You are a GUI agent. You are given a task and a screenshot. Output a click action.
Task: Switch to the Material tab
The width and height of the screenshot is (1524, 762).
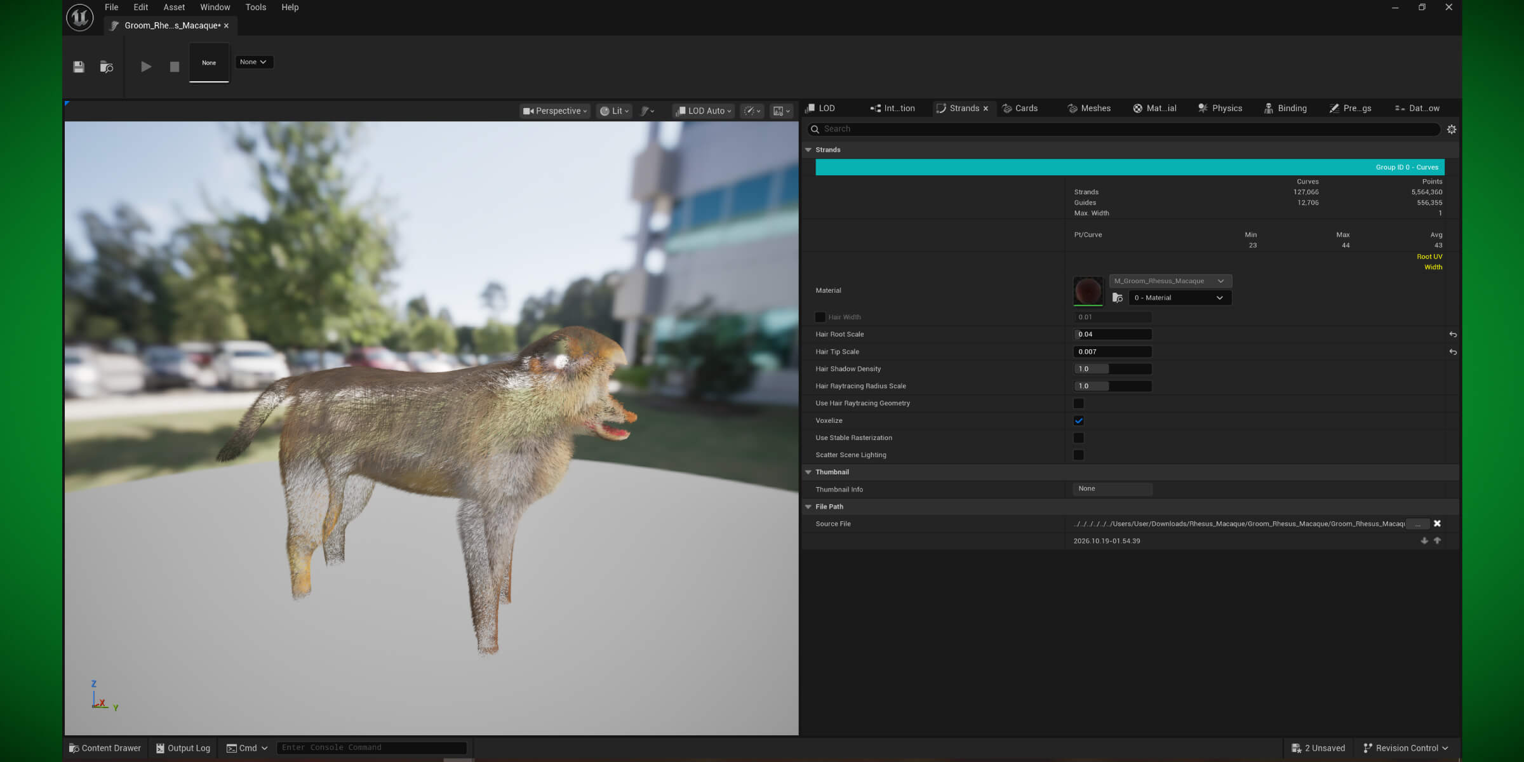1154,108
